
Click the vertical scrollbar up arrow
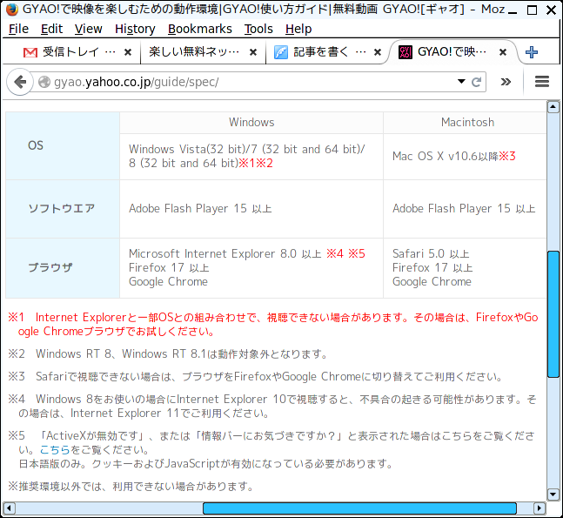(553, 107)
